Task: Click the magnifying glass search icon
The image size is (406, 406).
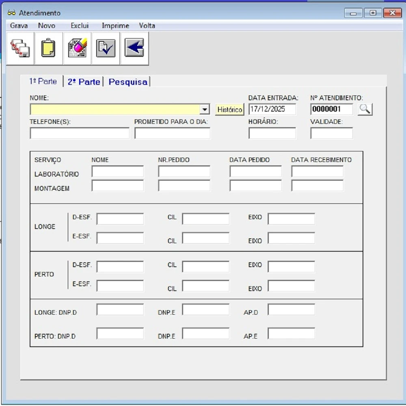Action: (365, 109)
